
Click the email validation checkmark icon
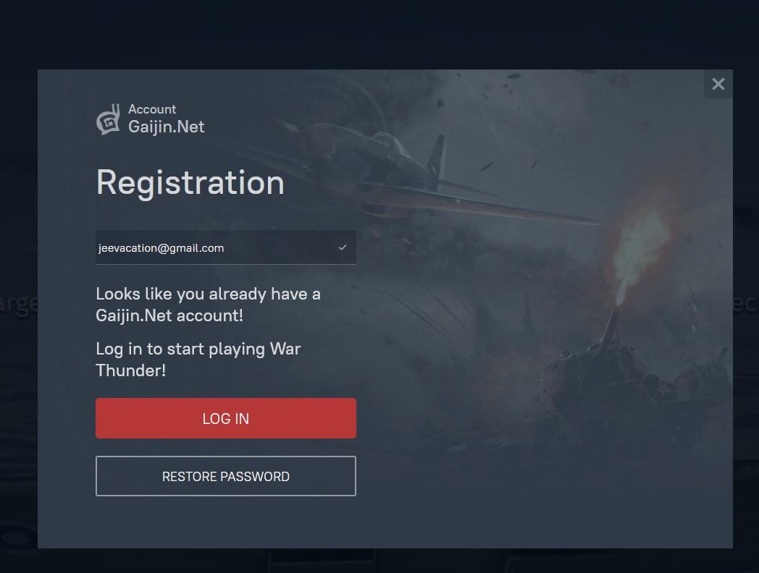pyautogui.click(x=343, y=247)
